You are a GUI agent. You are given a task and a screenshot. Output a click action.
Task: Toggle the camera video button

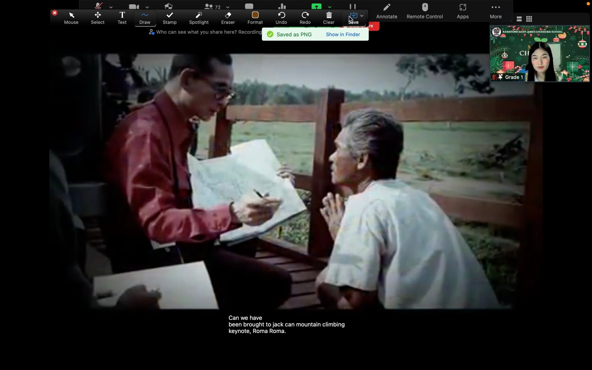click(x=134, y=6)
